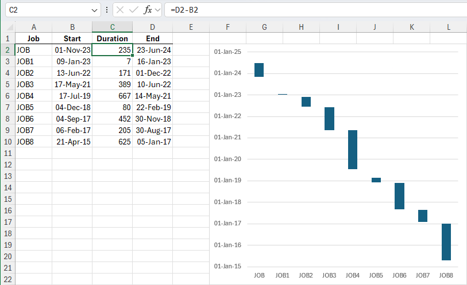Screen dimensions: 467x285
Task: Select column A header
Action: pyautogui.click(x=34, y=27)
